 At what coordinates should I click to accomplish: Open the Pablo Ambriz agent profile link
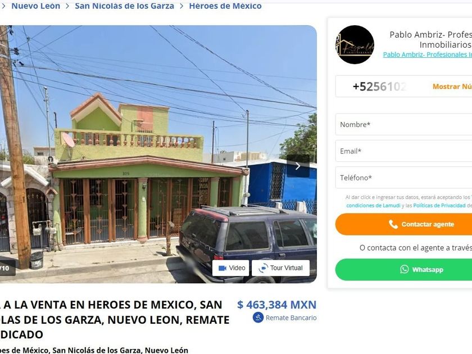tap(428, 55)
